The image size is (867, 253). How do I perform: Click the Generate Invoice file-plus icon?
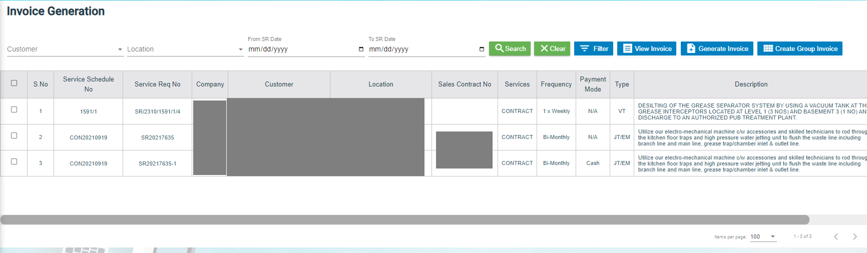click(691, 48)
